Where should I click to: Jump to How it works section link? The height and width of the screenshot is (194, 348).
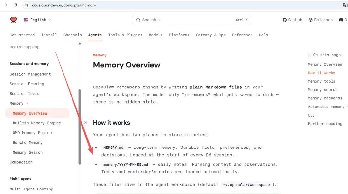tap(322, 73)
